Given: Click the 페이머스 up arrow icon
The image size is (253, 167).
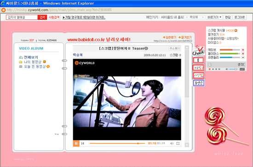Looking at the screenshot, I should pos(243,54).
